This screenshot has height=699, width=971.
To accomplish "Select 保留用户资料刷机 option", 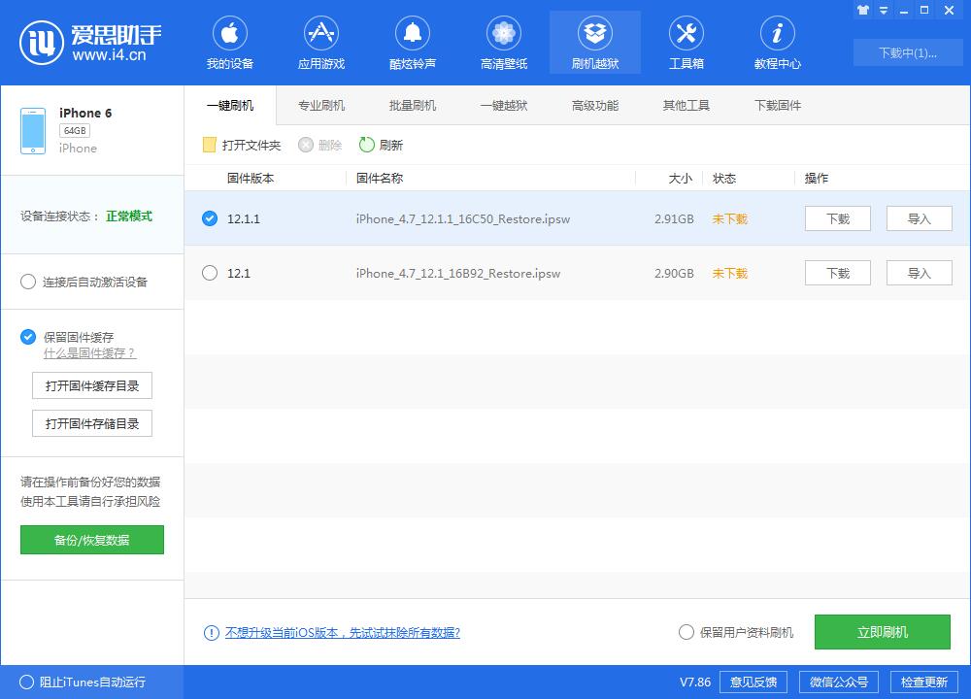I will (x=686, y=631).
